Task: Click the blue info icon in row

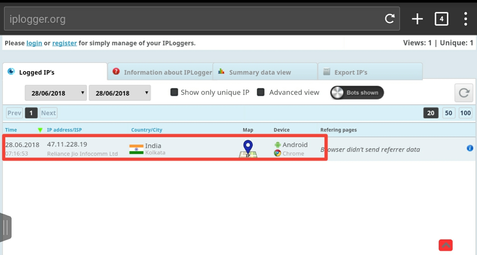Action: (x=470, y=148)
